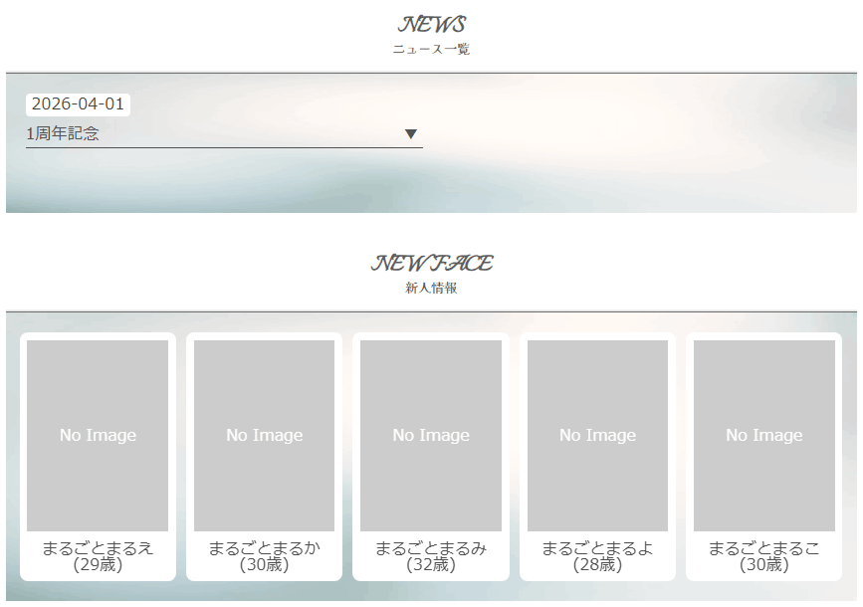Image resolution: width=863 pixels, height=607 pixels.
Task: Open まるごとまるよ's No Image thumbnail
Action: [x=597, y=435]
